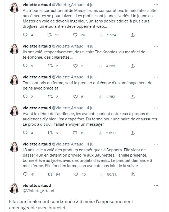
Task: Reply to the tweet about lawyers talking
Action: (26, 133)
